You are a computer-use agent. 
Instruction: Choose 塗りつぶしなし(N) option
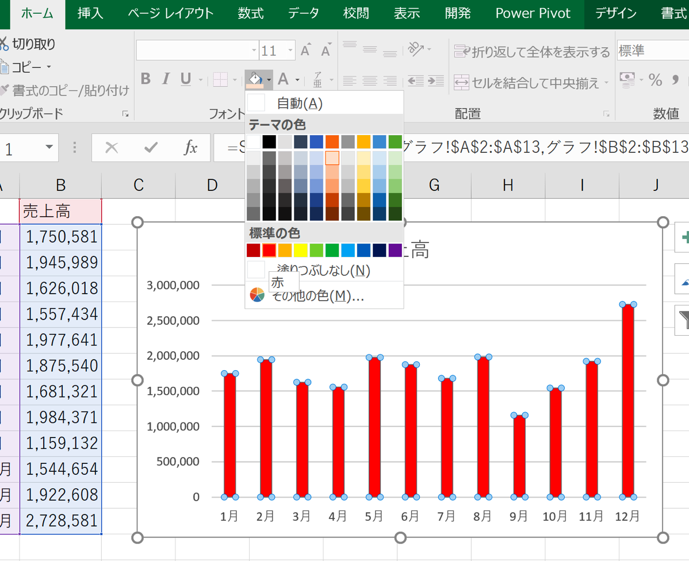click(x=324, y=270)
